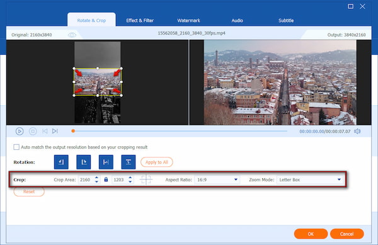Go to previous frame
This screenshot has width=378, height=245.
tap(45, 131)
